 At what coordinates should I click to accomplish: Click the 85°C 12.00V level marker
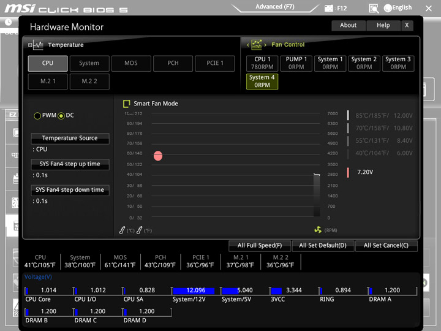coord(348,116)
